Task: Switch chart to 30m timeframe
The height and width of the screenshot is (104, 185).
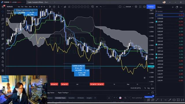Action: [30, 7]
